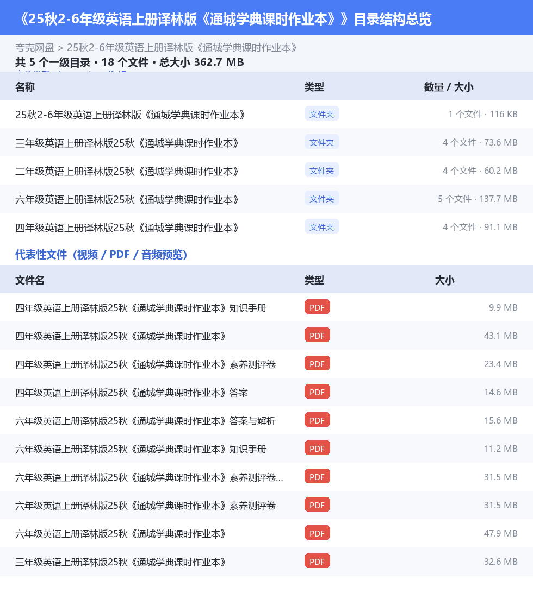This screenshot has width=533, height=593.
Task: Click the 类型 header in files table
Action: (314, 280)
